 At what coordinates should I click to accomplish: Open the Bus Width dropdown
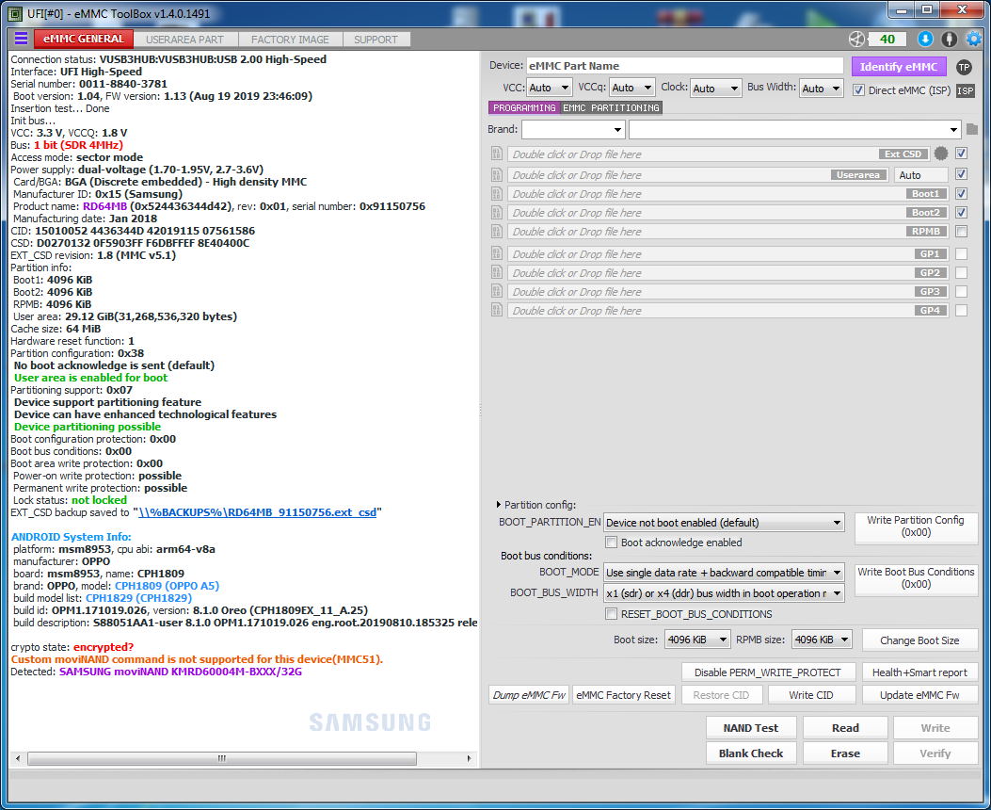coord(822,88)
